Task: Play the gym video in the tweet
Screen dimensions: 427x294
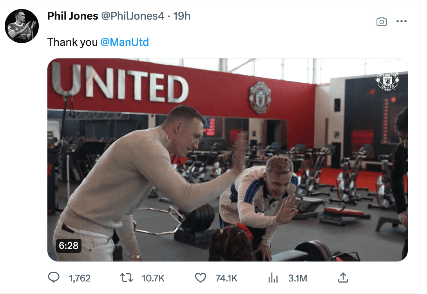Action: pos(227,160)
